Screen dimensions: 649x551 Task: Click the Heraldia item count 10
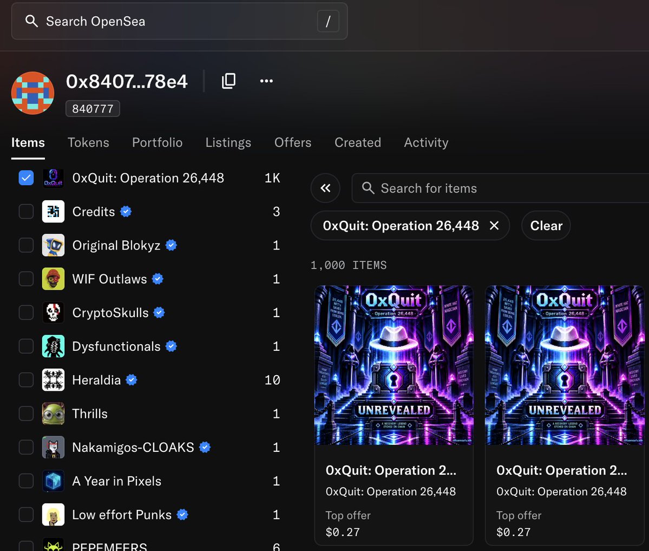[272, 380]
